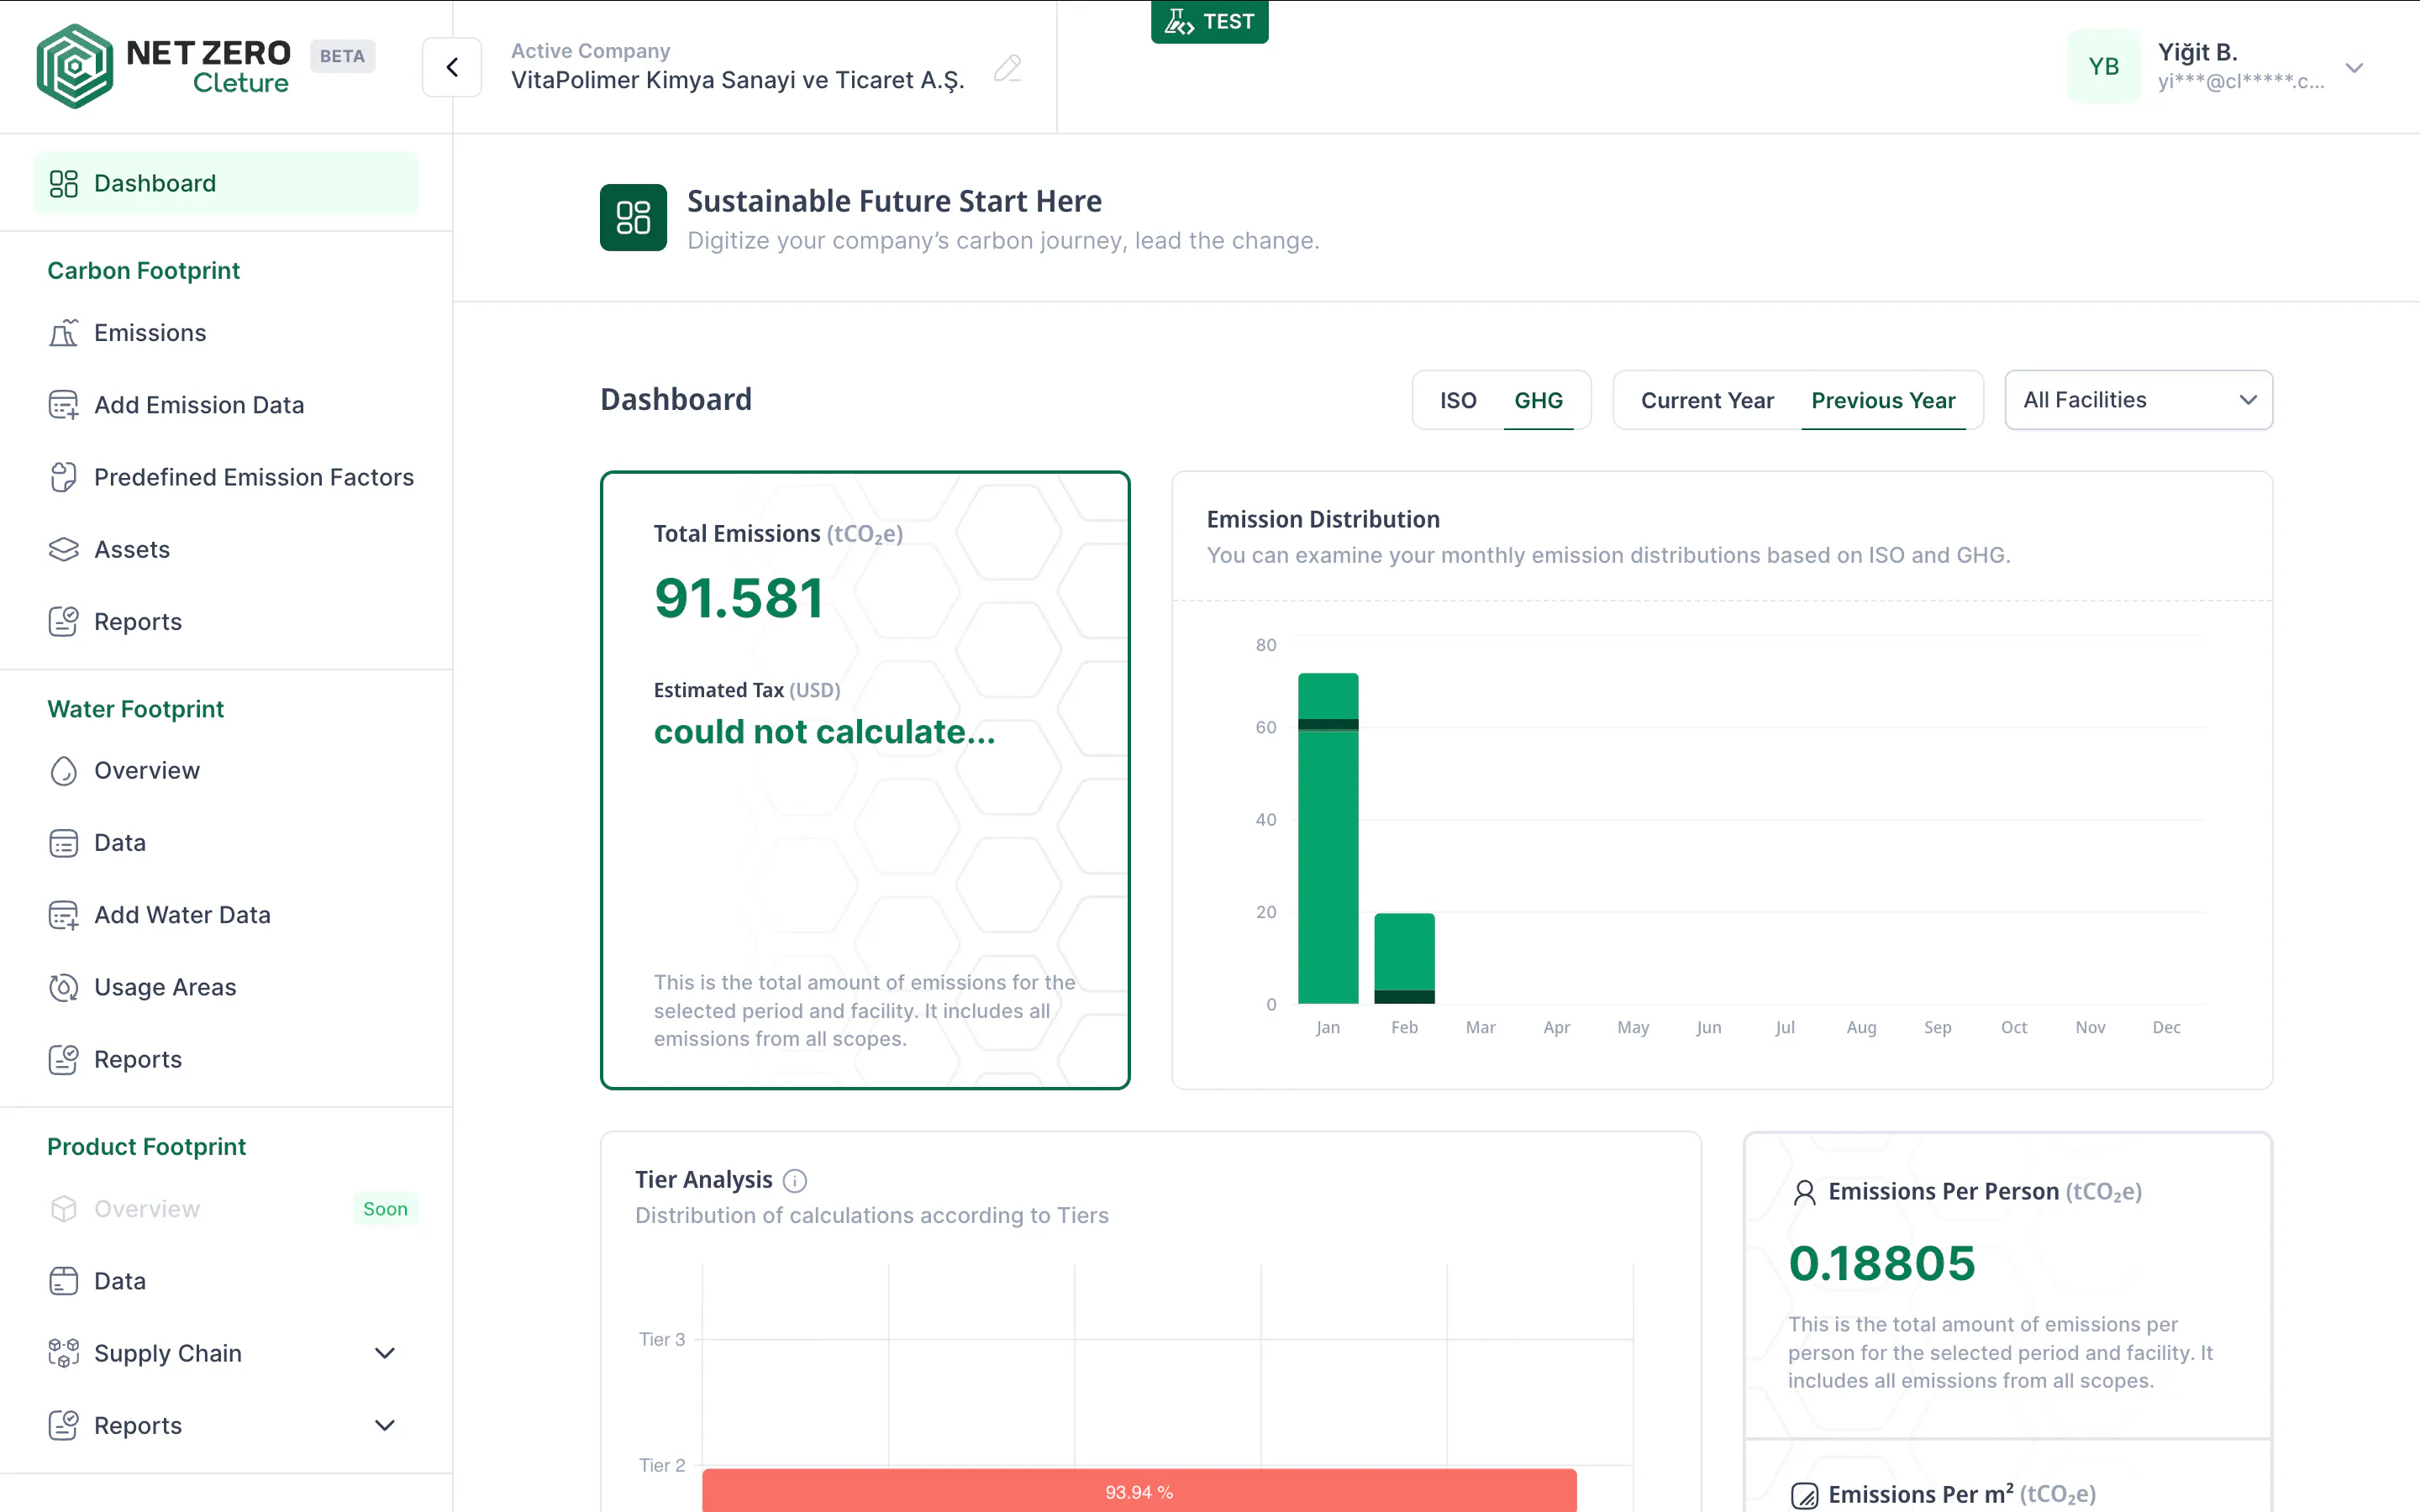This screenshot has width=2420, height=1512.
Task: Open the Dashboard menu item
Action: pos(226,183)
